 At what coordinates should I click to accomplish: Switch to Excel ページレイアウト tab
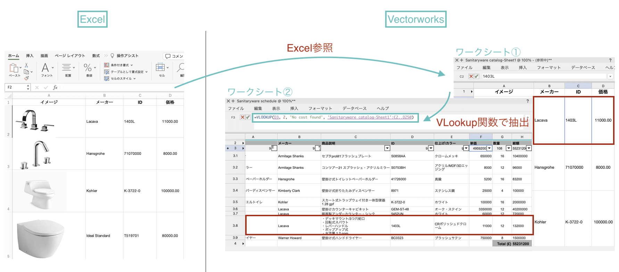(70, 56)
